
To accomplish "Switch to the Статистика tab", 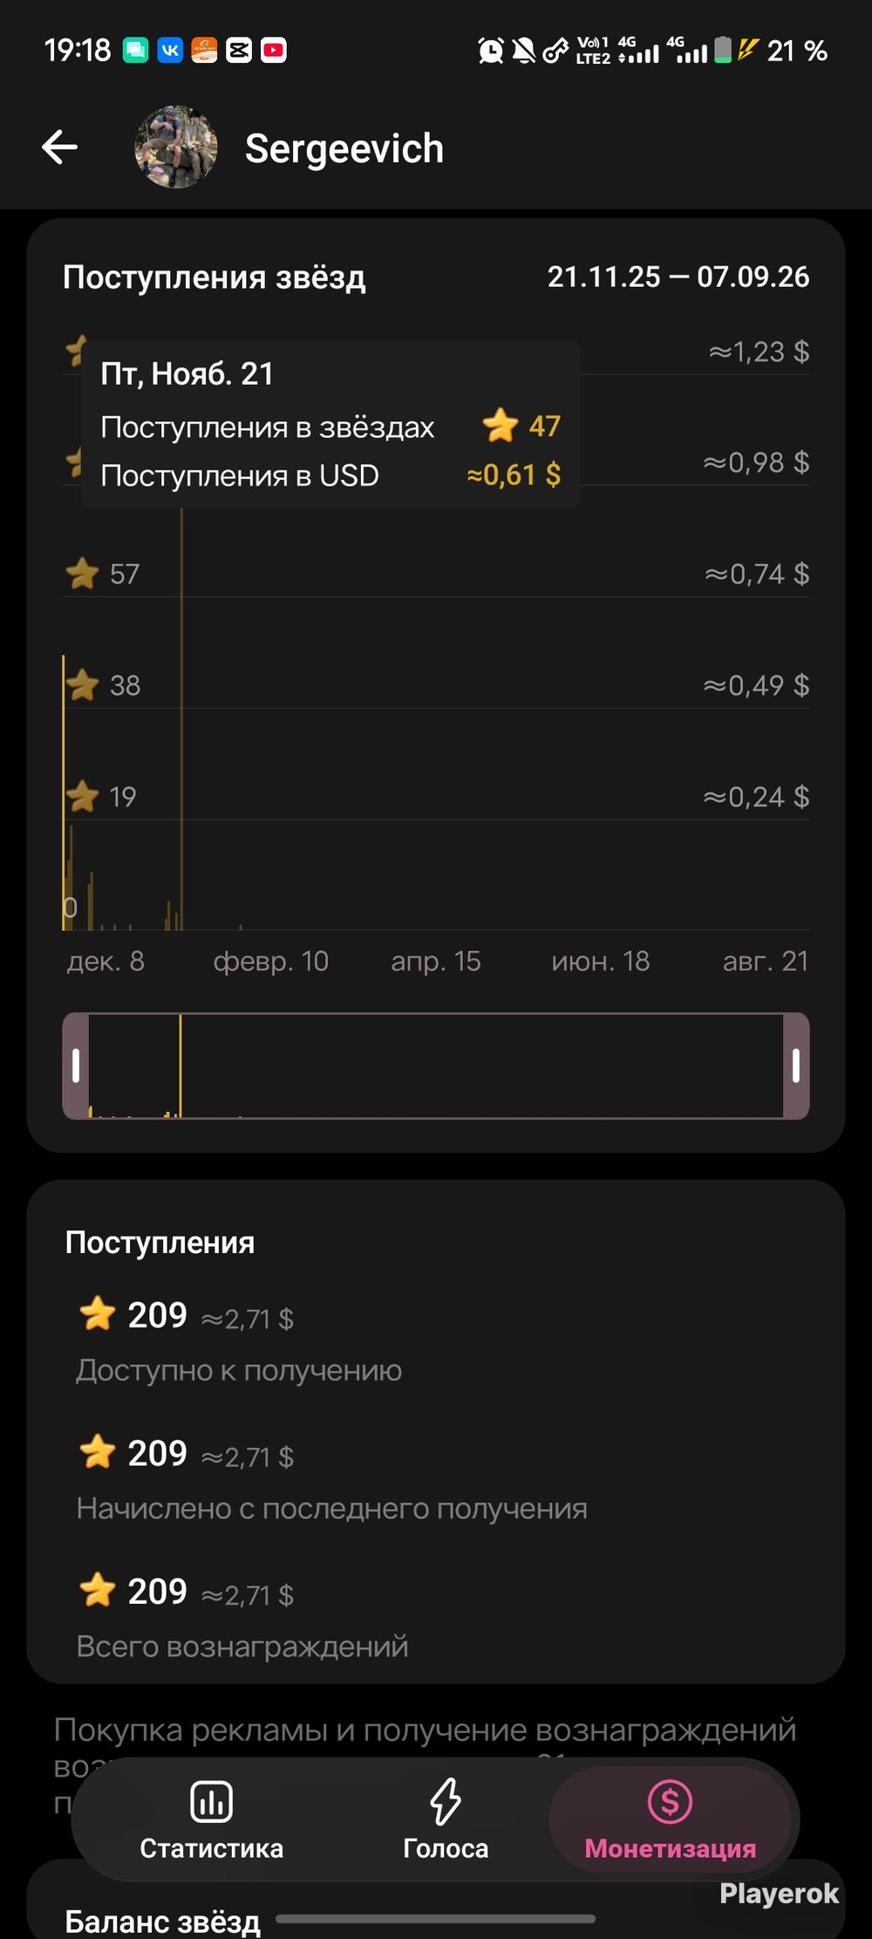I will coord(211,1819).
